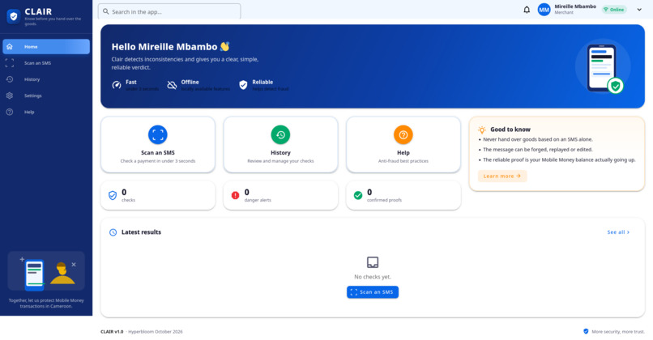This screenshot has width=653, height=340.
Task: Open Scan an SMS from sidebar menu
Action: tap(46, 63)
